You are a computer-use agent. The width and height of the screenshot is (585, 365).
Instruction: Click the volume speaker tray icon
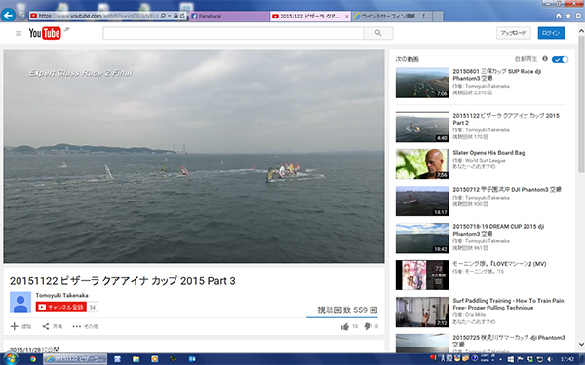[x=550, y=359]
